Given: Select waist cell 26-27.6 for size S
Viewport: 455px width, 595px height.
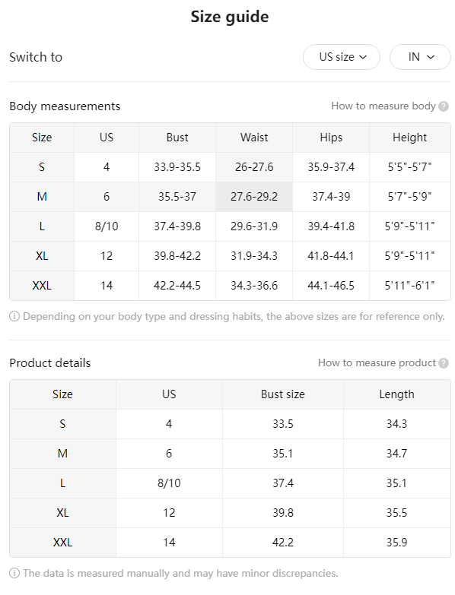Looking at the screenshot, I should tap(254, 167).
